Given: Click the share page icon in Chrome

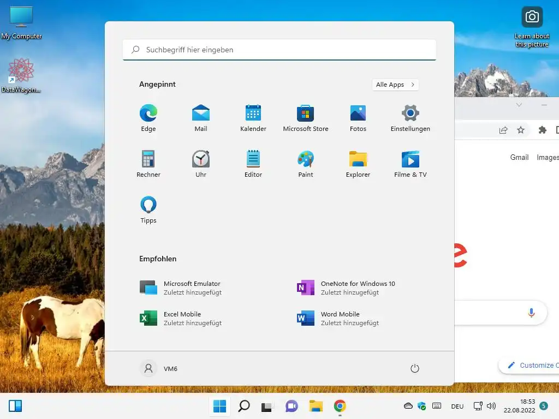Looking at the screenshot, I should [x=503, y=130].
